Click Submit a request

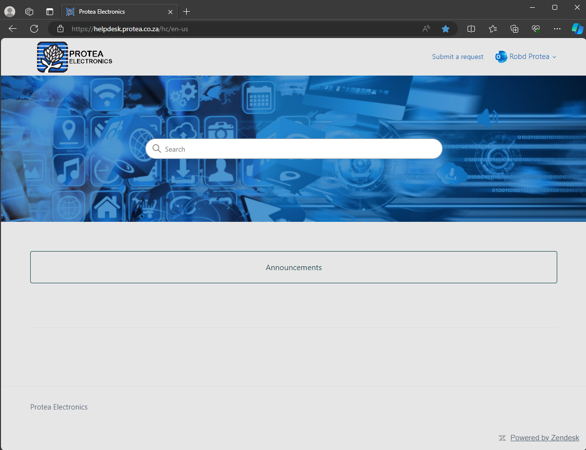[457, 57]
